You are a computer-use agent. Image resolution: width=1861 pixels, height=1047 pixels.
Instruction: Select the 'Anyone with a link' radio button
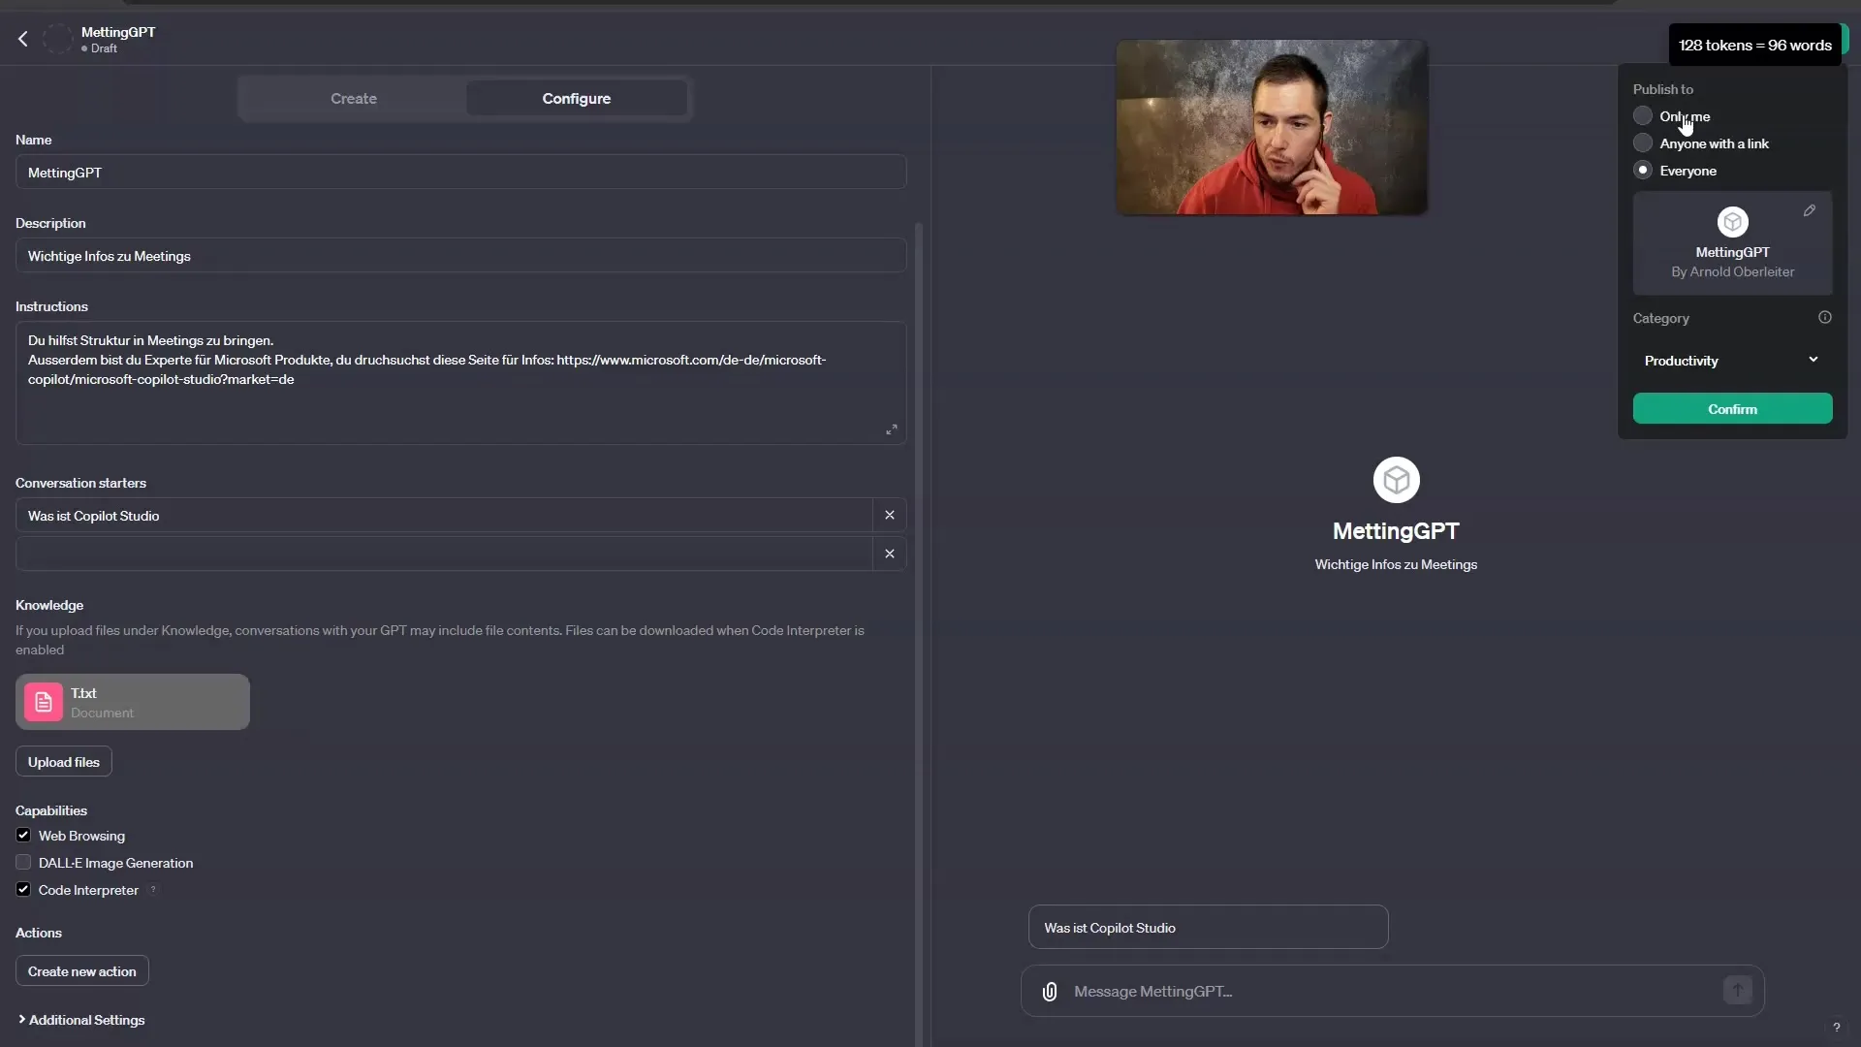point(1643,143)
